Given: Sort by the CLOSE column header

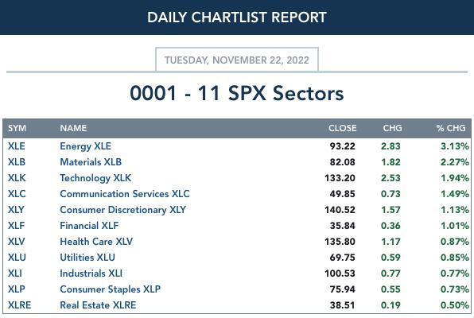Looking at the screenshot, I should (343, 128).
